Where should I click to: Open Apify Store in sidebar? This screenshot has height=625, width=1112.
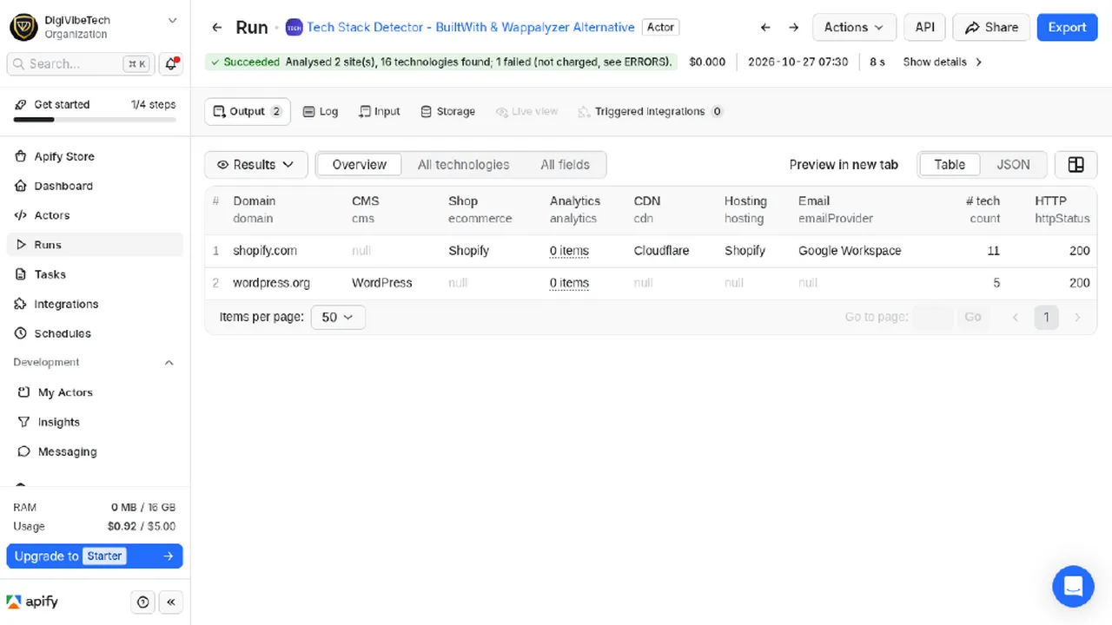(x=95, y=156)
